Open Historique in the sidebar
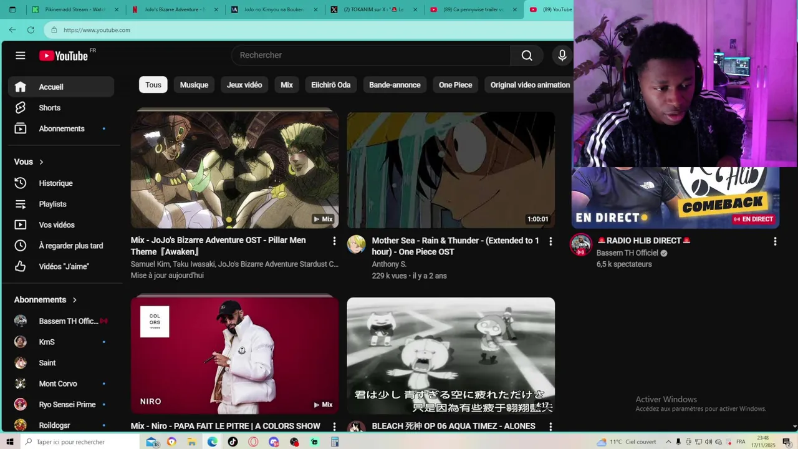Screen dimensions: 798x449 (x=61, y=183)
